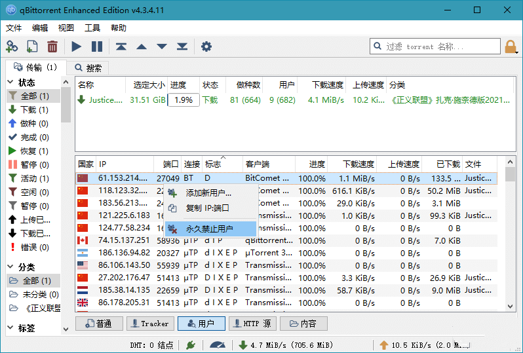This screenshot has width=523, height=353.
Task: Collapse the 状态 section in sidebar
Action: (10, 83)
